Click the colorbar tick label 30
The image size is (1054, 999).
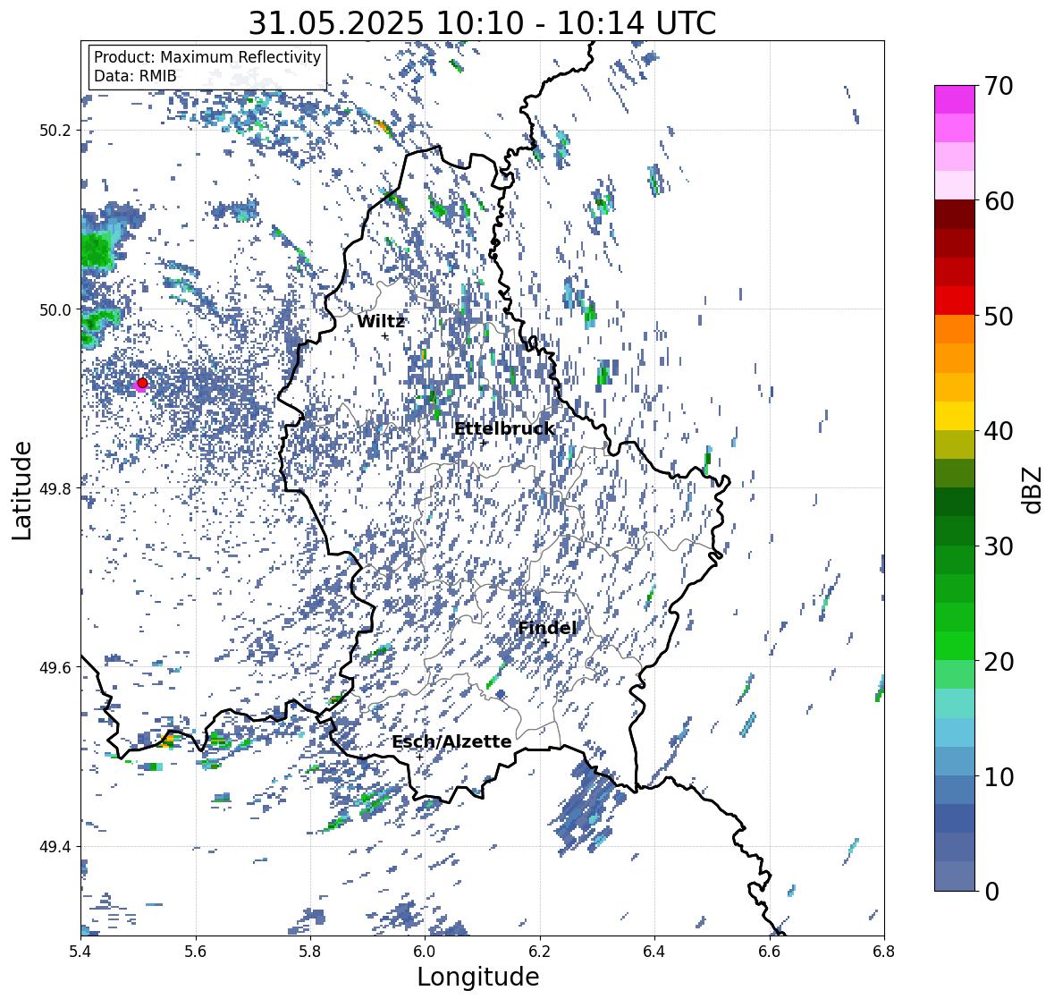[999, 546]
